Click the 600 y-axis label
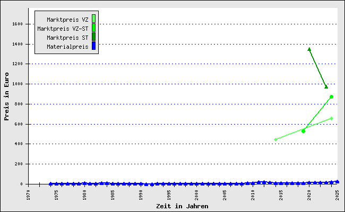Screen dimensions: 345x212 tap(19, 124)
